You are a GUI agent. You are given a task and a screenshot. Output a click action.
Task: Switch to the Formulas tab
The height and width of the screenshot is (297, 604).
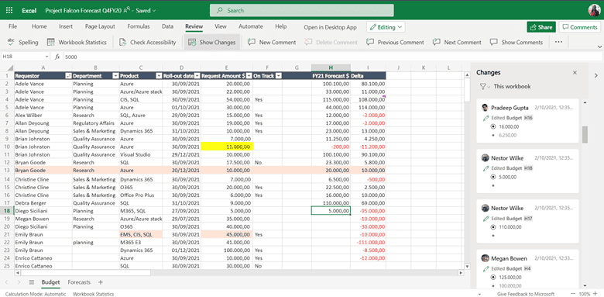pos(139,26)
